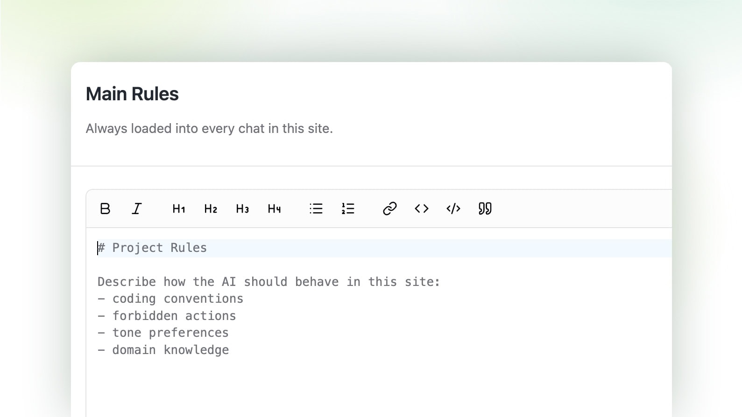Insert a hyperlink
This screenshot has width=742, height=417.
(x=390, y=208)
